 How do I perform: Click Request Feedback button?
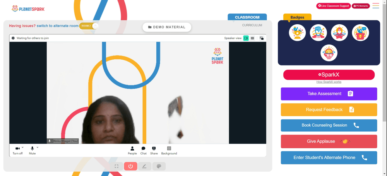pos(329,110)
